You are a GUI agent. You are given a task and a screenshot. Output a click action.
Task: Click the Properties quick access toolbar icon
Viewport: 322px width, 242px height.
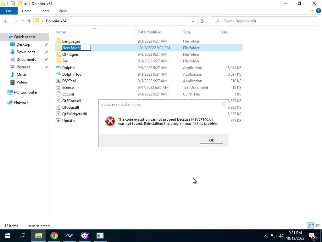click(x=13, y=4)
